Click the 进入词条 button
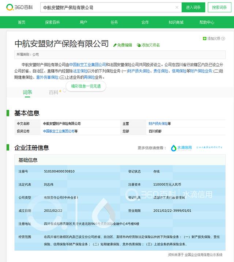234x262 pixels. pos(193,7)
